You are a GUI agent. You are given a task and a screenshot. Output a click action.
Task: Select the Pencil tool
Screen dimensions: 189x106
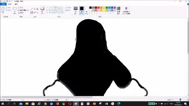32,9
